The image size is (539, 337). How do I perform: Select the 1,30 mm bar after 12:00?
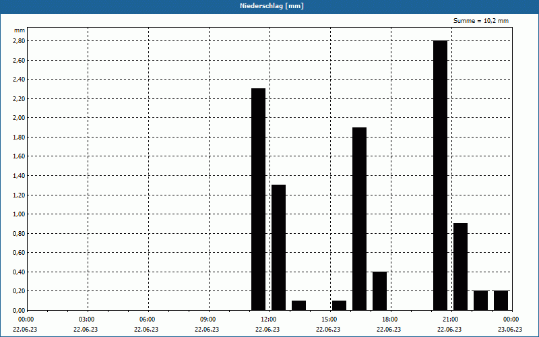pos(278,247)
